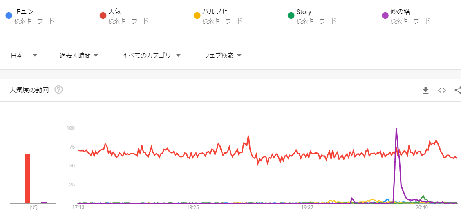Click the yellow dot for ハルノヒ
The image size is (461, 212).
click(x=197, y=16)
